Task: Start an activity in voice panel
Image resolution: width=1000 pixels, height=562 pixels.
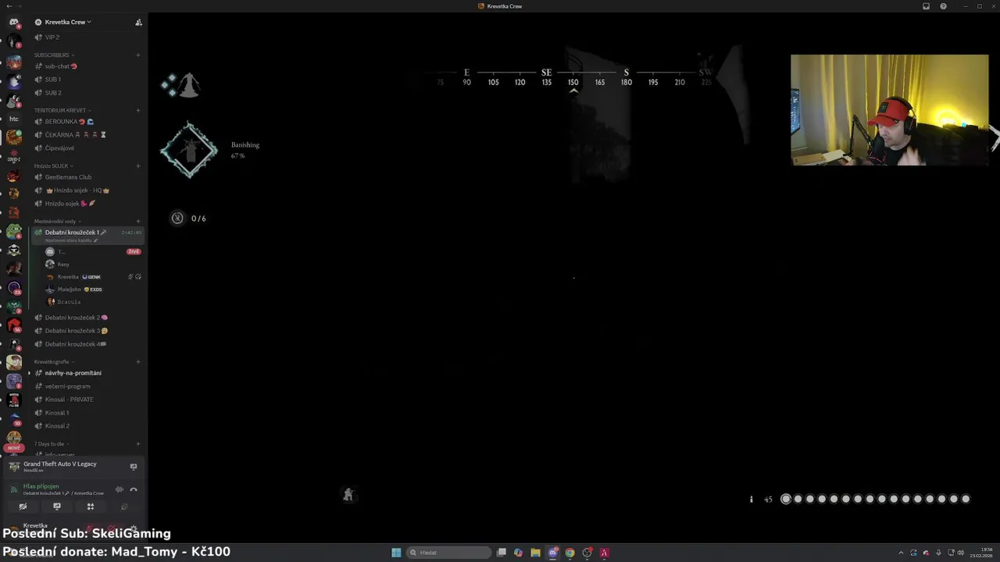Action: point(91,507)
